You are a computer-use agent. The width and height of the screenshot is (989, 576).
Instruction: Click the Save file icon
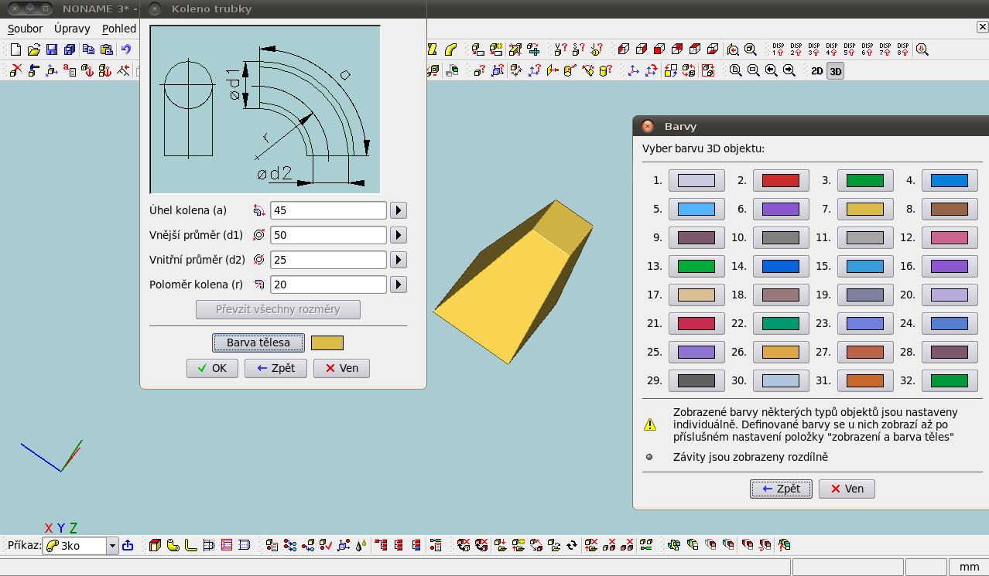(52, 49)
